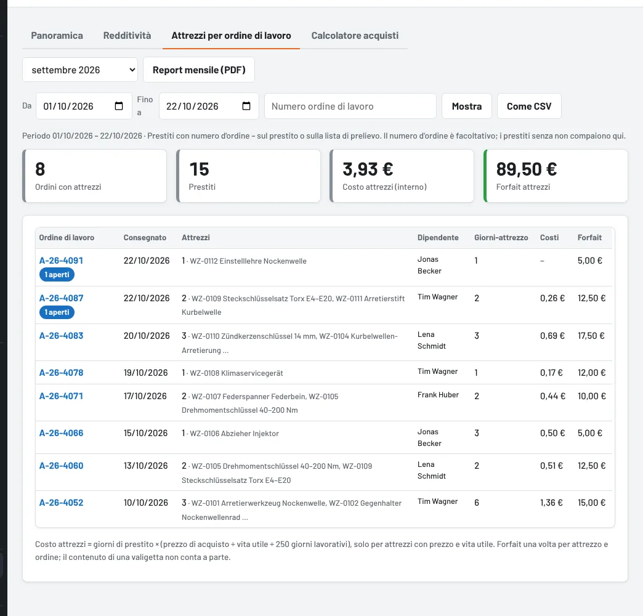Open calendar picker in the Da date field
Viewport: 643px width, 616px height.
(118, 106)
